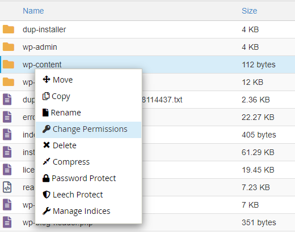
Task: Click the code file icon on the 7.23 KB row
Action: [x=7, y=187]
